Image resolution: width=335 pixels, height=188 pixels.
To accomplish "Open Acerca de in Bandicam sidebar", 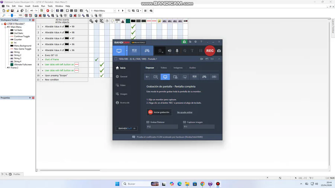I will click(122, 103).
